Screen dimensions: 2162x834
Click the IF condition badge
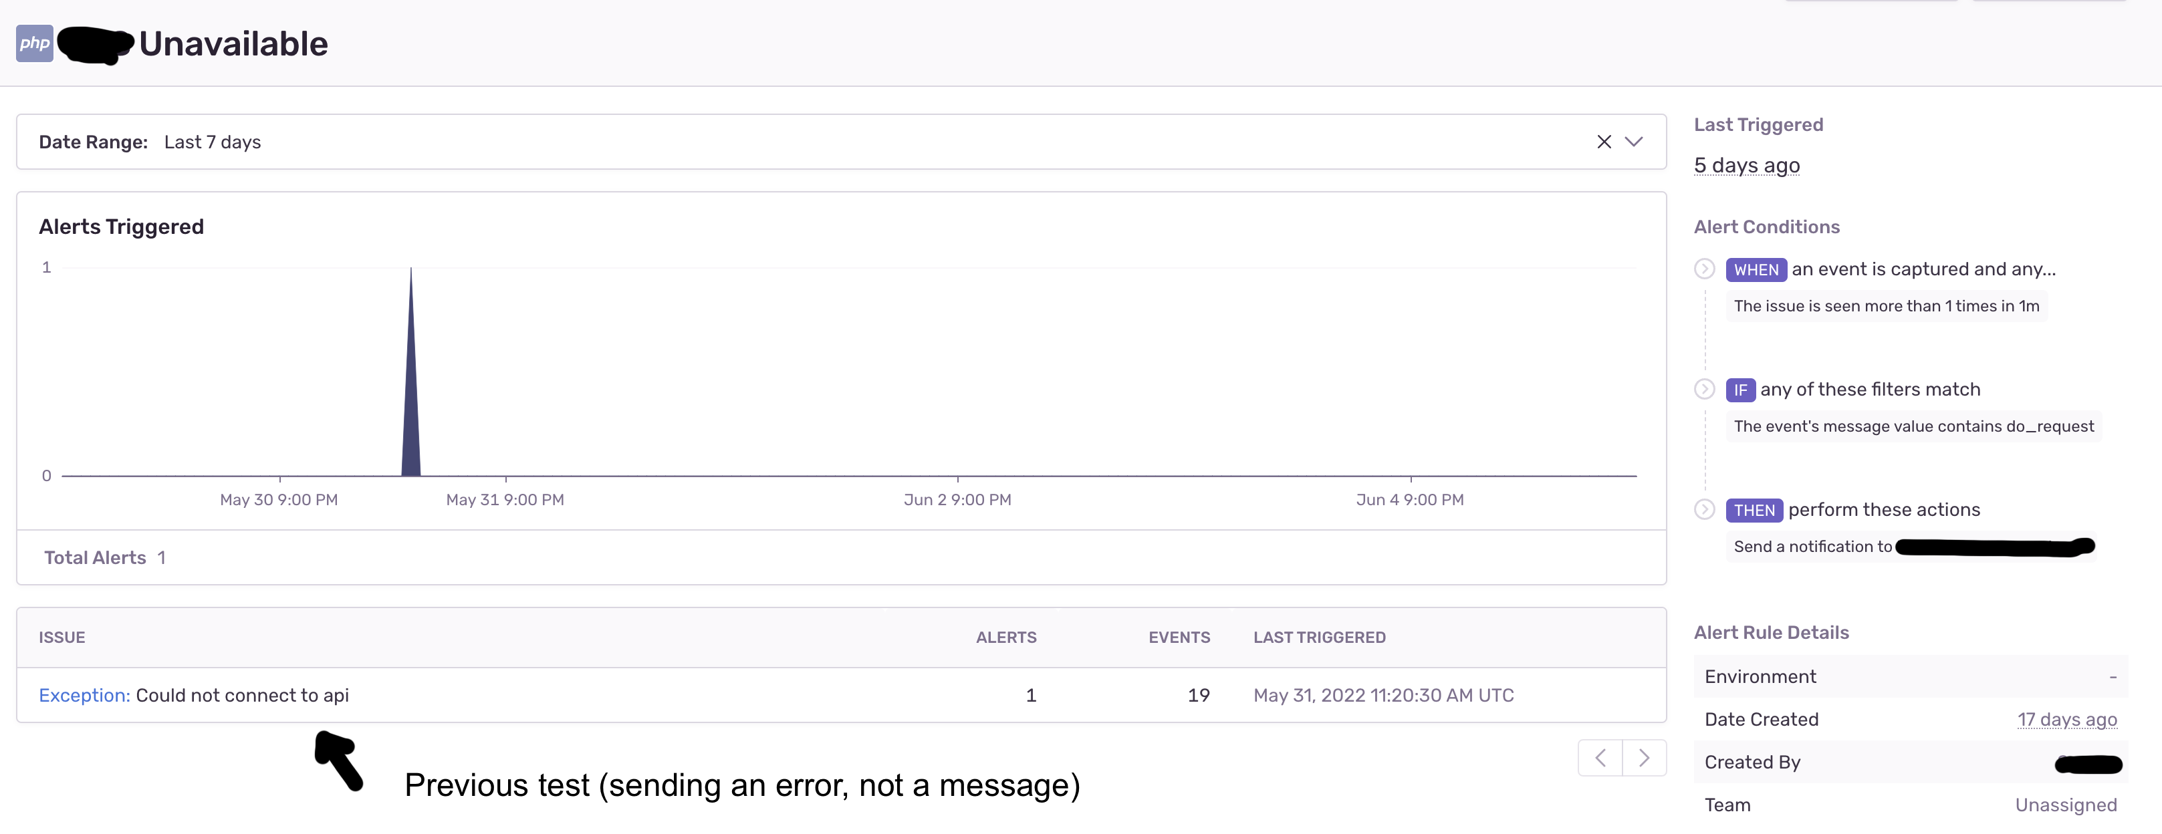tap(1741, 390)
